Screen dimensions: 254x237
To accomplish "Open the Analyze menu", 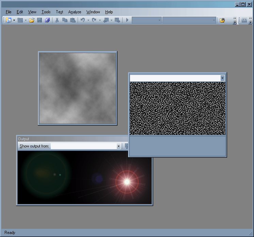I will pos(75,12).
